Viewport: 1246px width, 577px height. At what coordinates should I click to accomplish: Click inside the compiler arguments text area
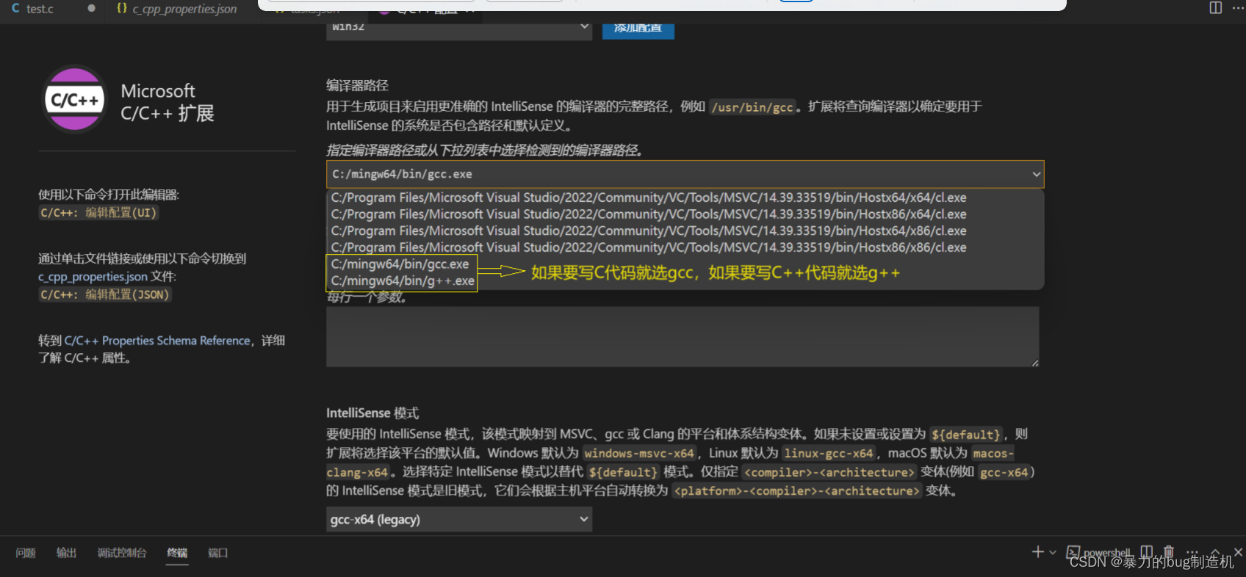pyautogui.click(x=683, y=337)
